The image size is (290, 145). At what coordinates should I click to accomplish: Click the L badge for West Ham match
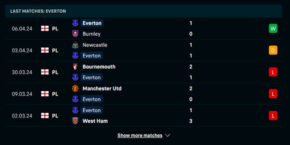pos(273,116)
